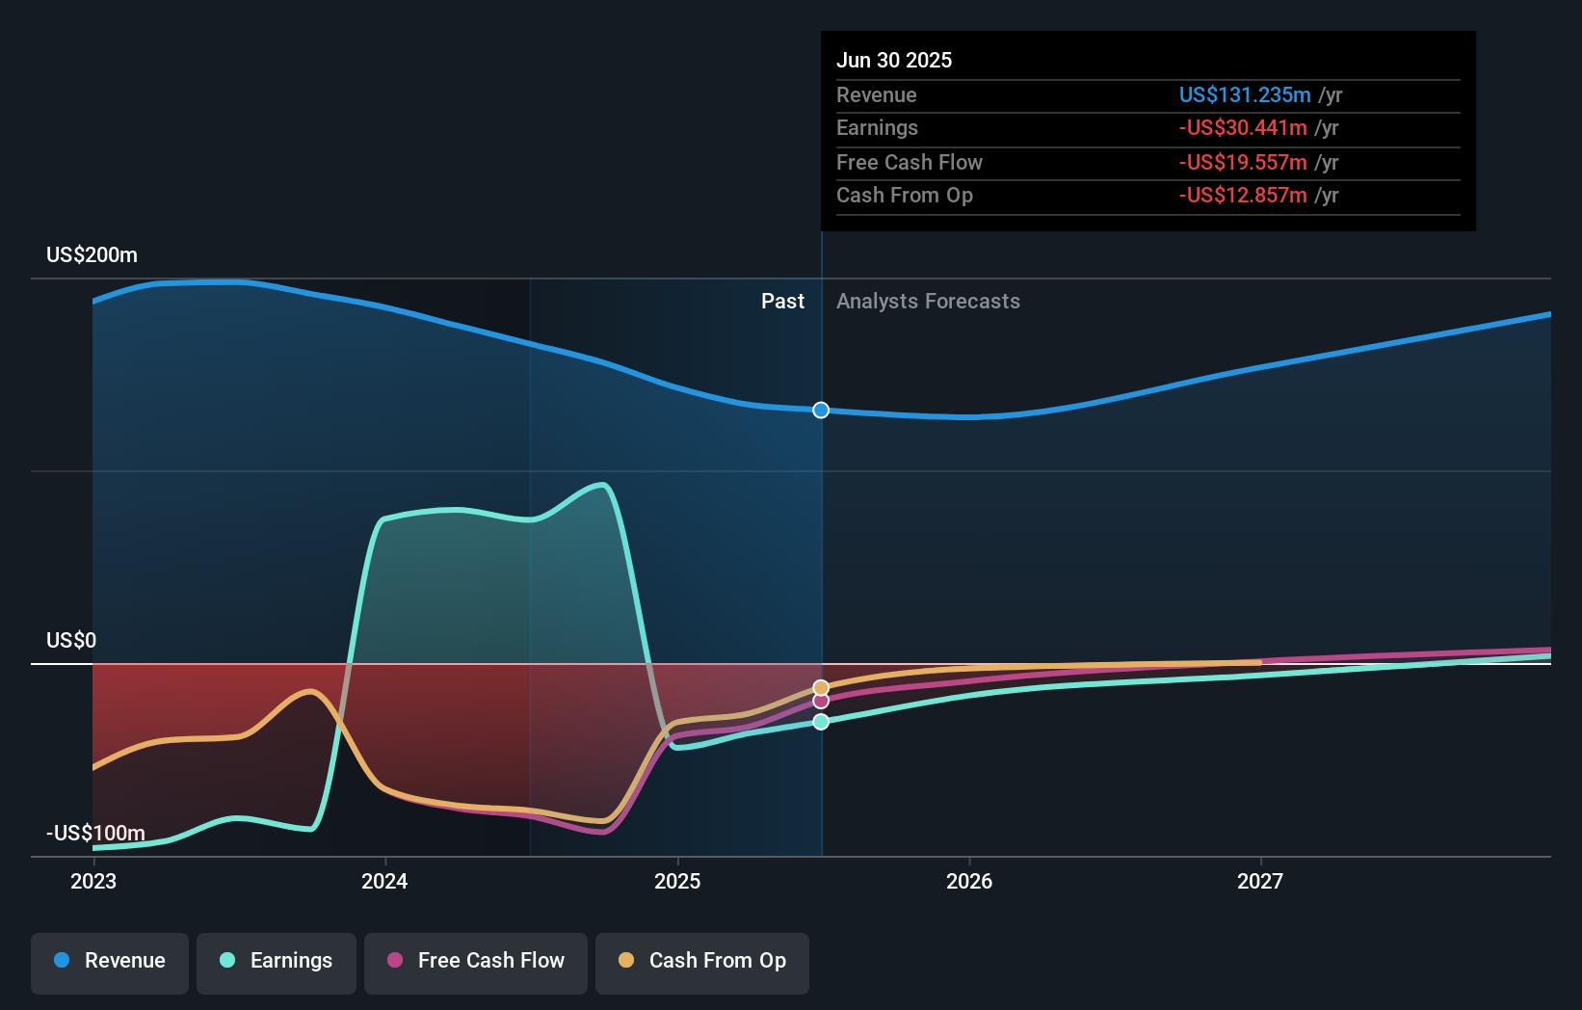The height and width of the screenshot is (1010, 1582).
Task: Toggle the Earnings legend button
Action: (x=277, y=962)
